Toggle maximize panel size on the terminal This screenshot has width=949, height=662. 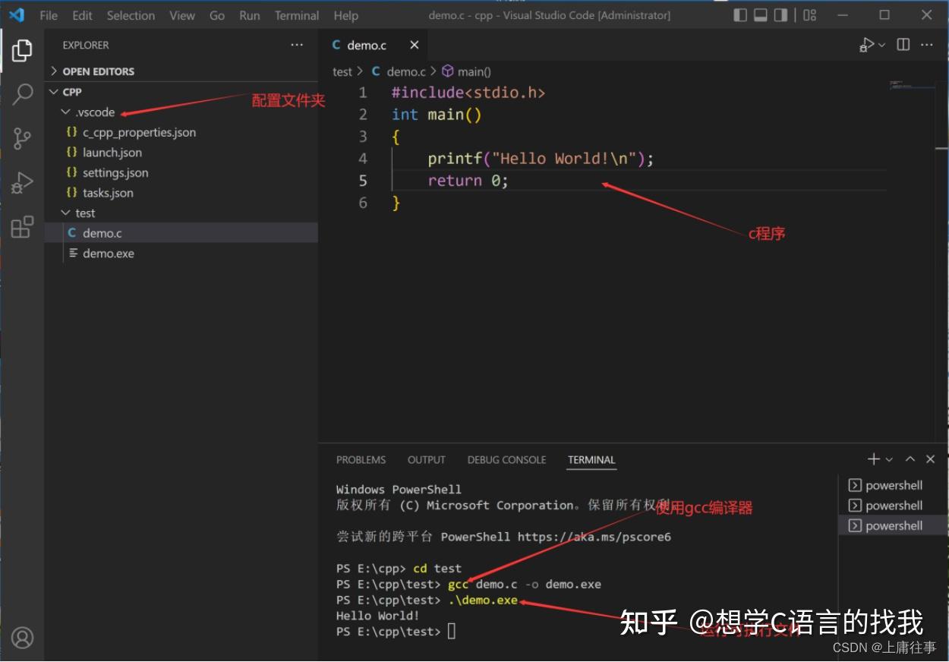(x=910, y=459)
